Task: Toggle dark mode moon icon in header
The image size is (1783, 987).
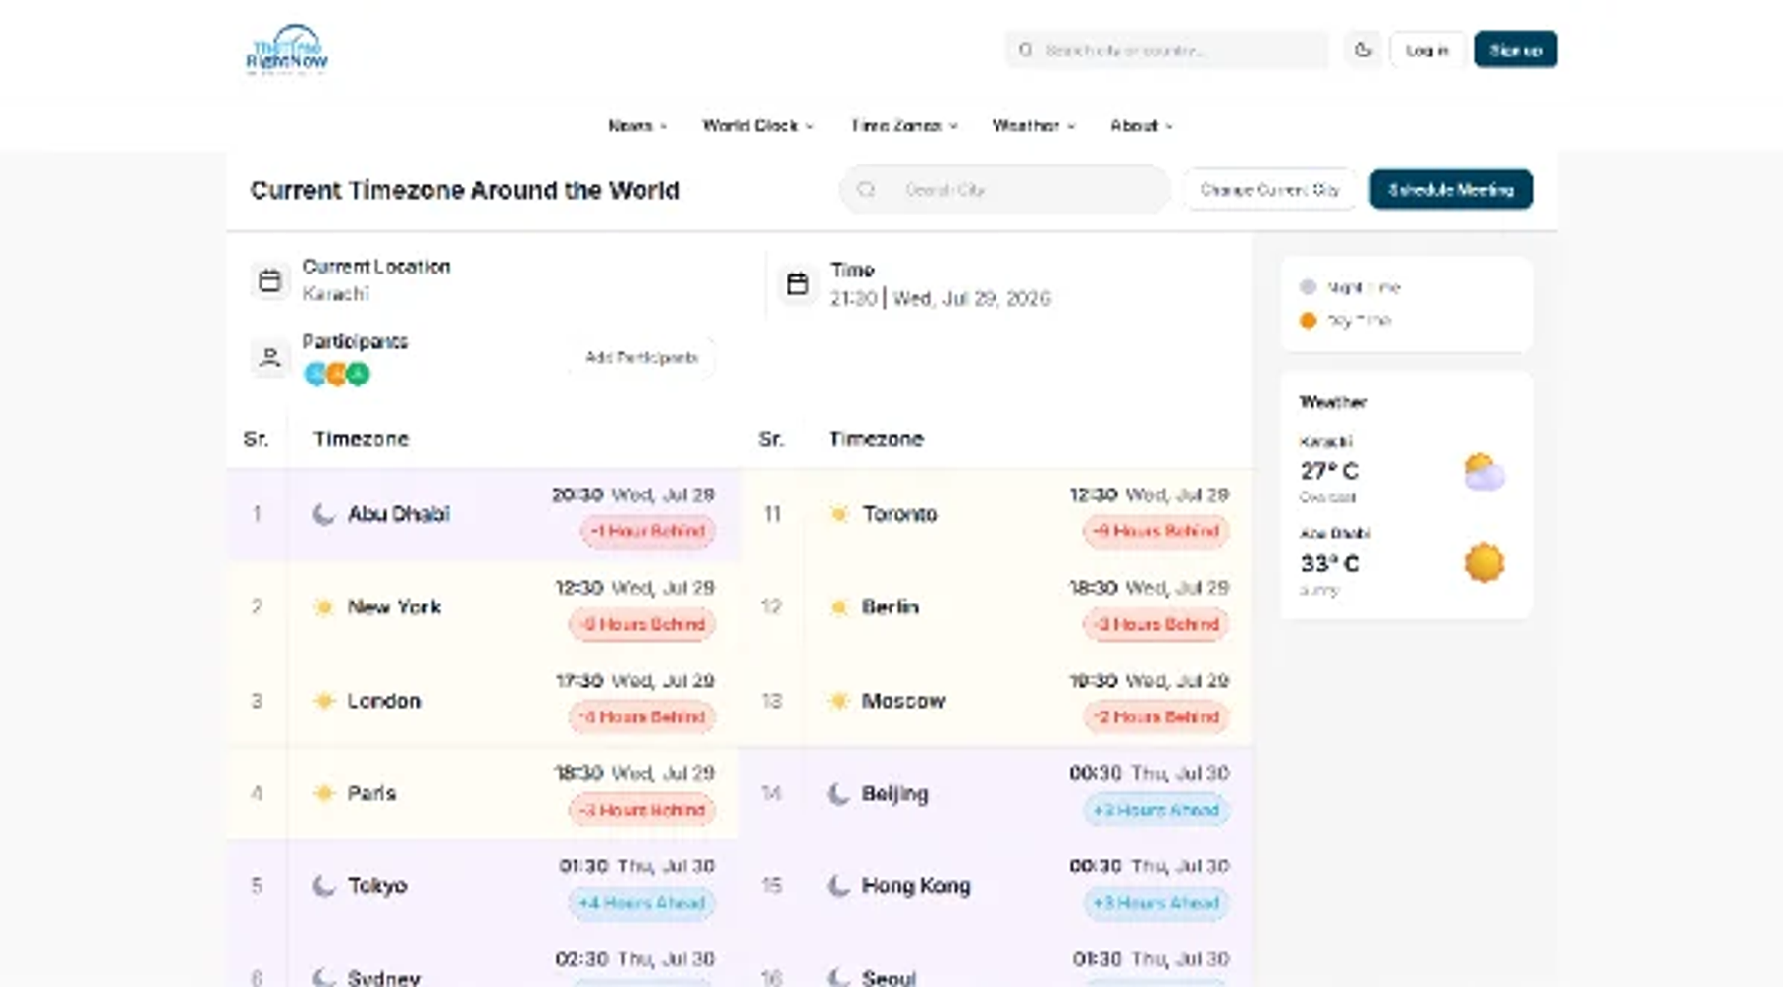Action: 1363,50
